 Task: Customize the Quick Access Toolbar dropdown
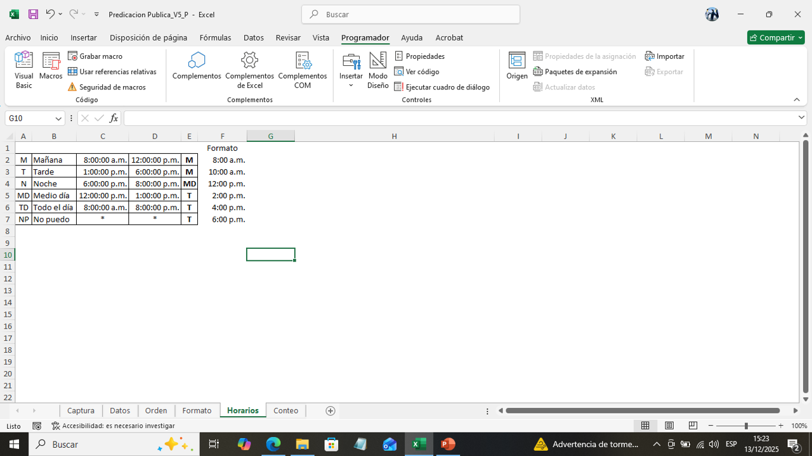(96, 14)
